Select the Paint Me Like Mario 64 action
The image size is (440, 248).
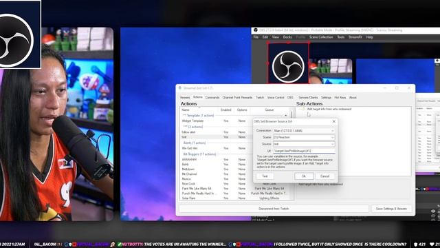point(234,189)
